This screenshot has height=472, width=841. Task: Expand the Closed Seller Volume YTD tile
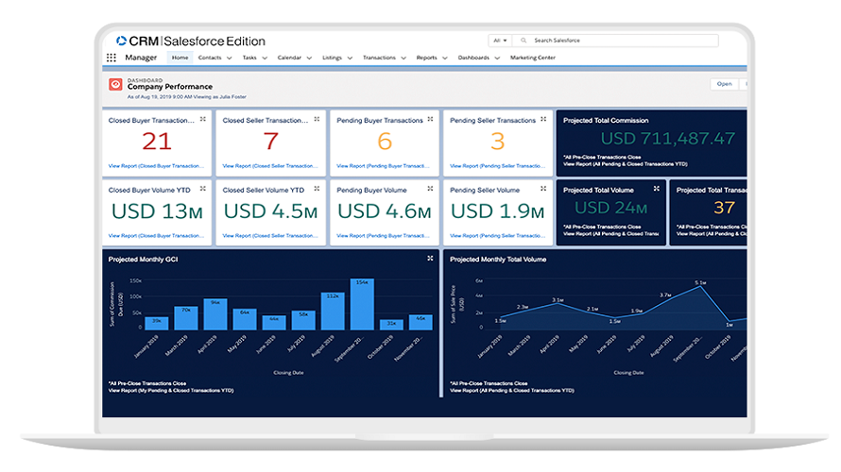317,189
